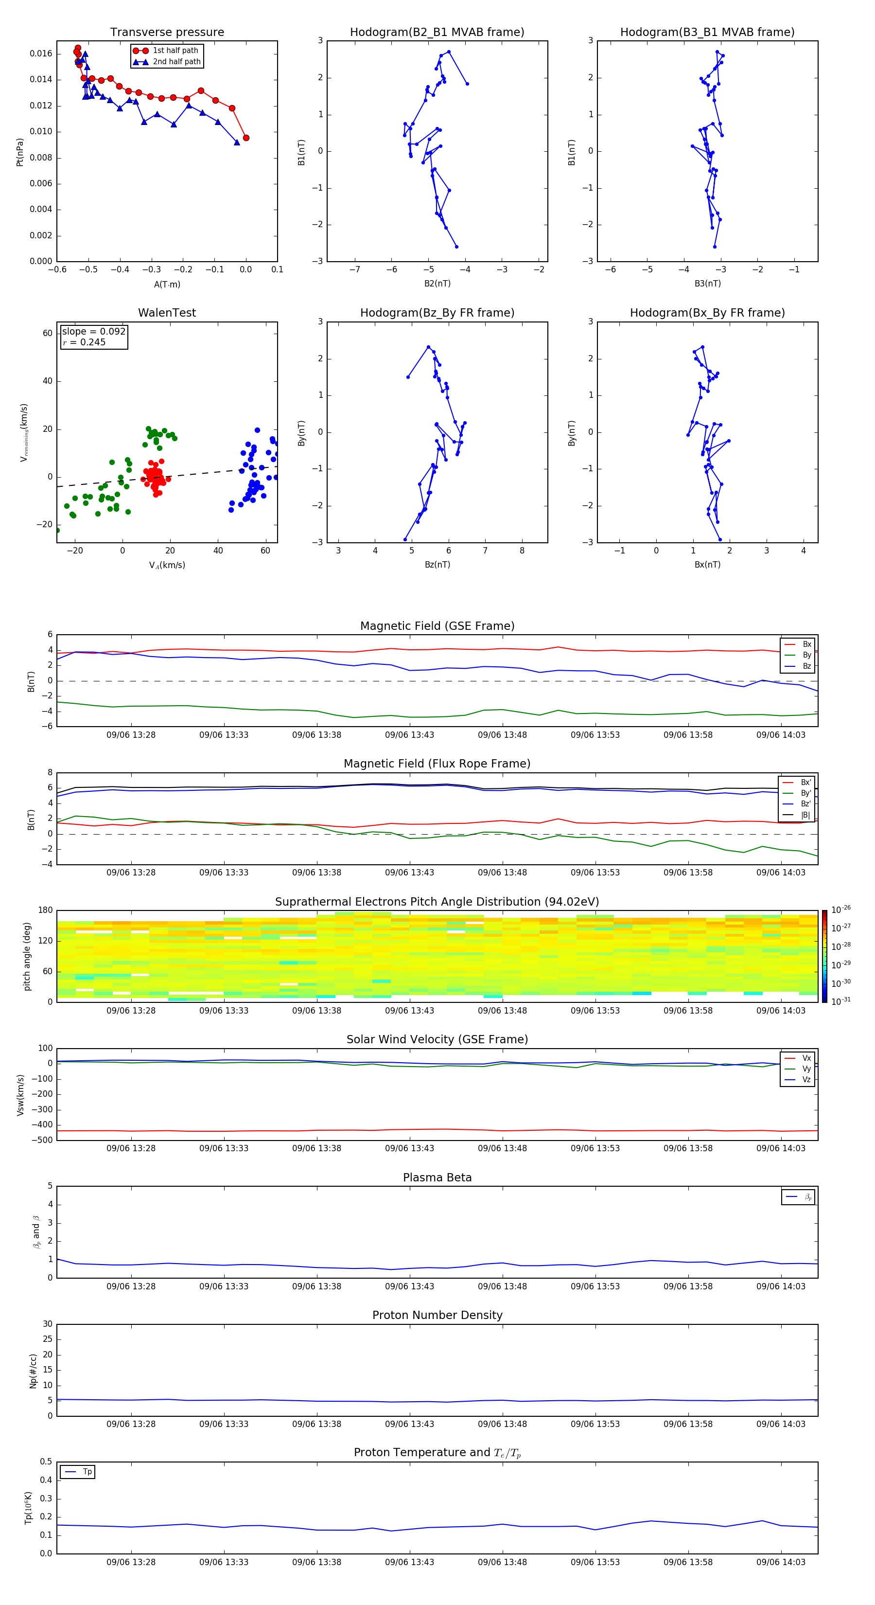
Task: Click the "Bx(nT)" x-axis label
Action: pos(707,565)
